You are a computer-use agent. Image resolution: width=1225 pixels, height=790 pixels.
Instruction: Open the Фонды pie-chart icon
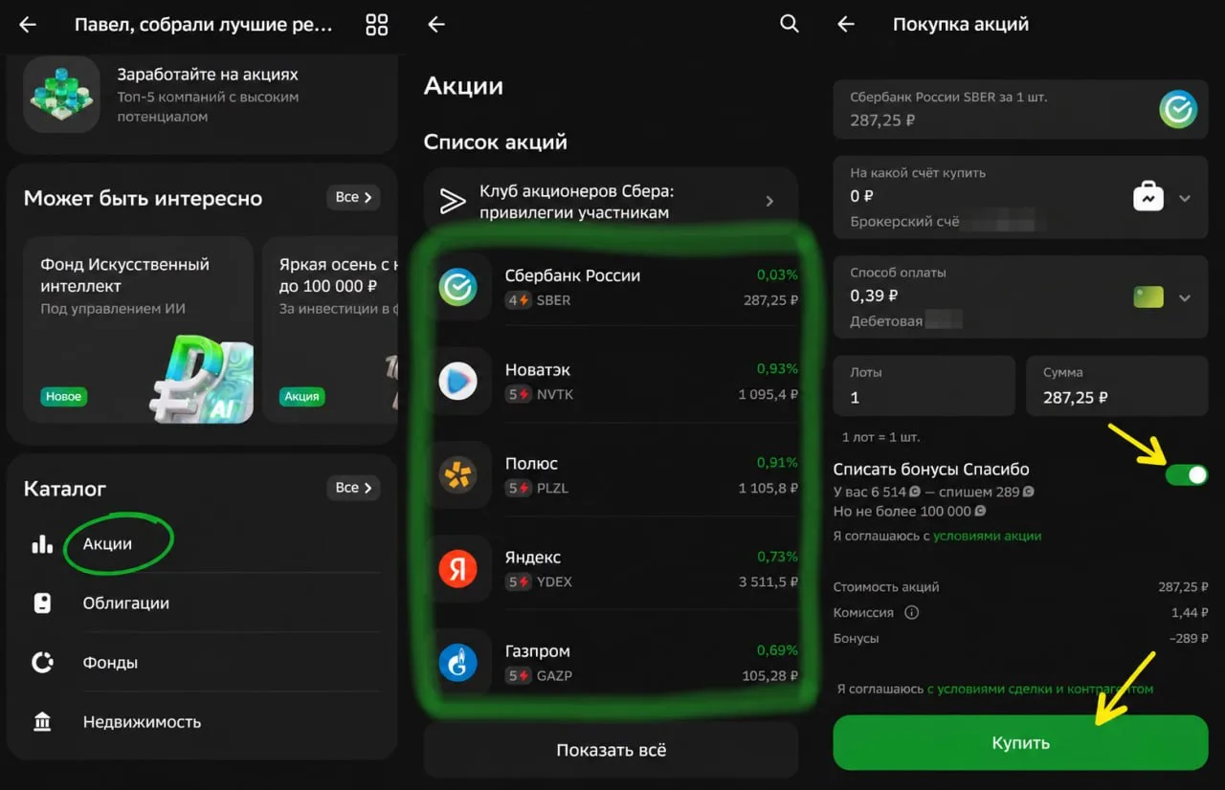pos(42,662)
